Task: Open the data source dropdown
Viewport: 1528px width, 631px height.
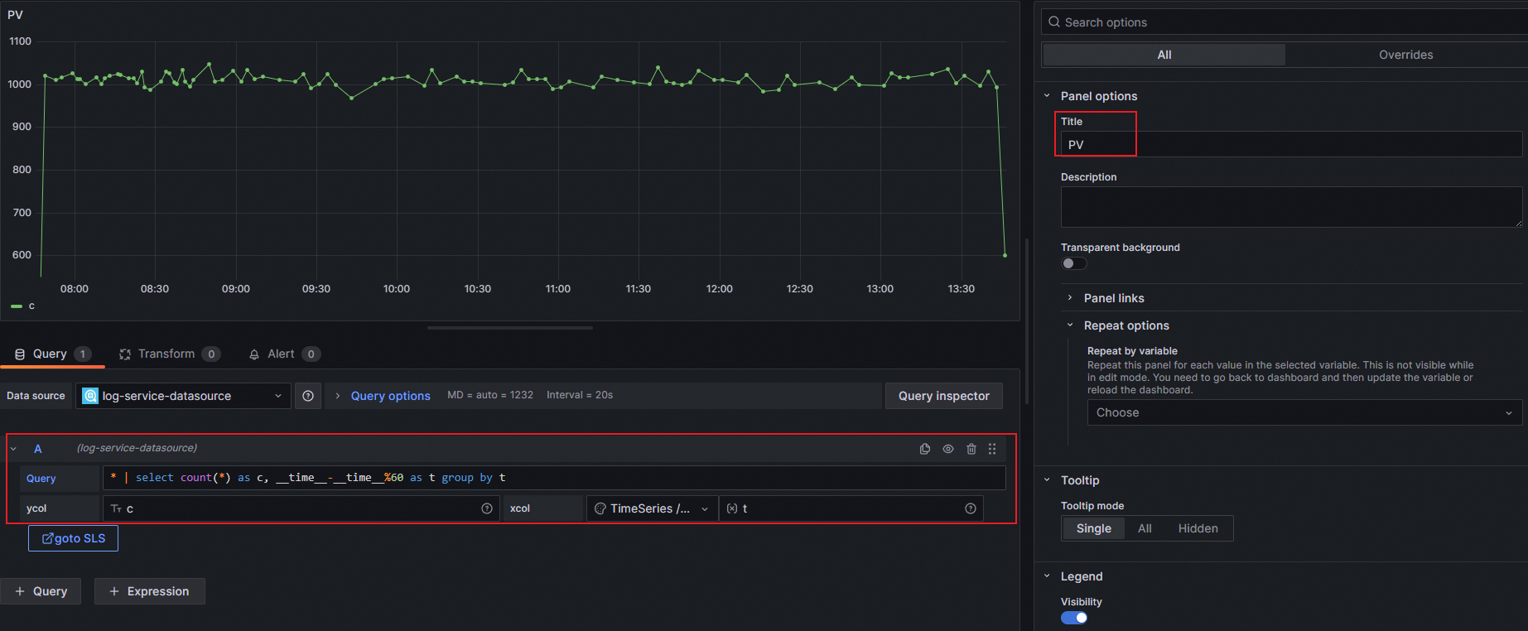Action: [x=183, y=396]
